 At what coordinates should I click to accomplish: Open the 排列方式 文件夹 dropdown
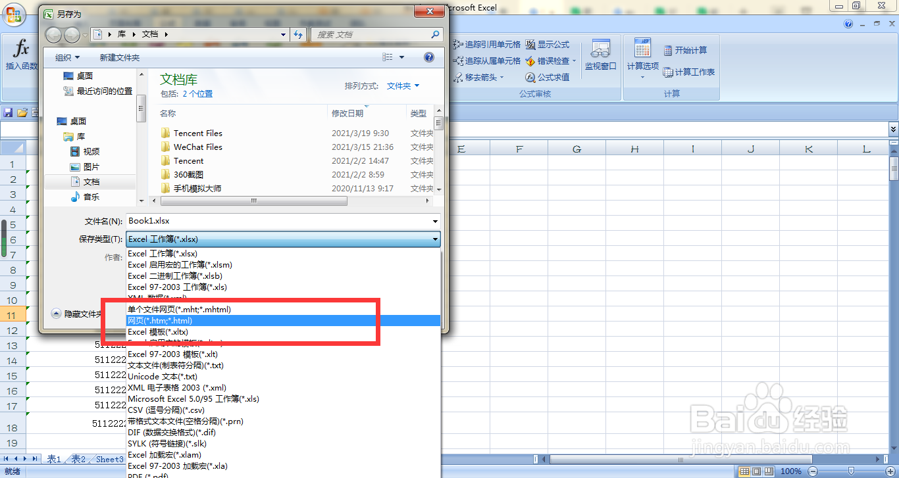[x=403, y=86]
